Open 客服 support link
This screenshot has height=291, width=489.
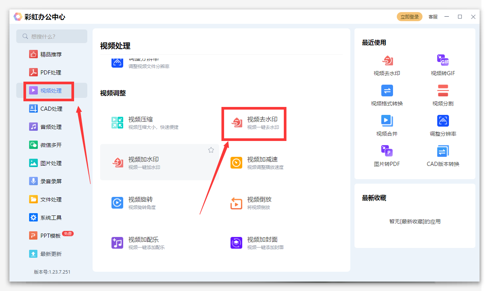pos(433,17)
